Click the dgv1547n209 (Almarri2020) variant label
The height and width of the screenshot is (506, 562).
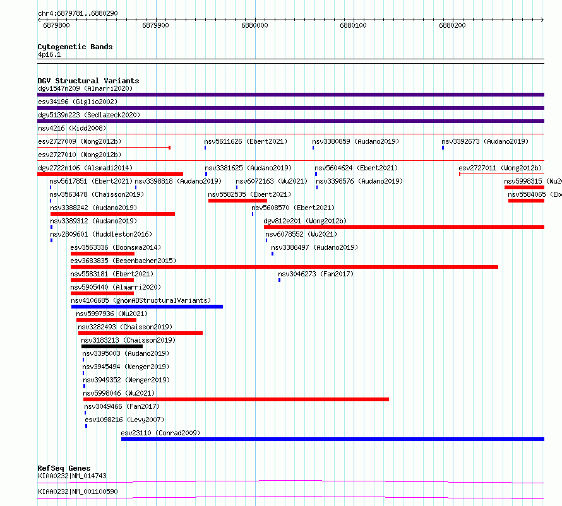[85, 88]
